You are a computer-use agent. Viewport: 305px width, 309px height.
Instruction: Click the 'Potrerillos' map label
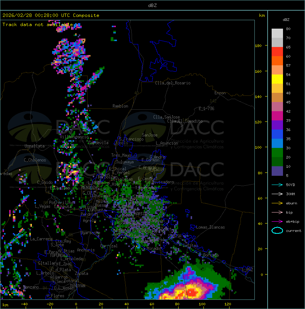tap(61, 203)
